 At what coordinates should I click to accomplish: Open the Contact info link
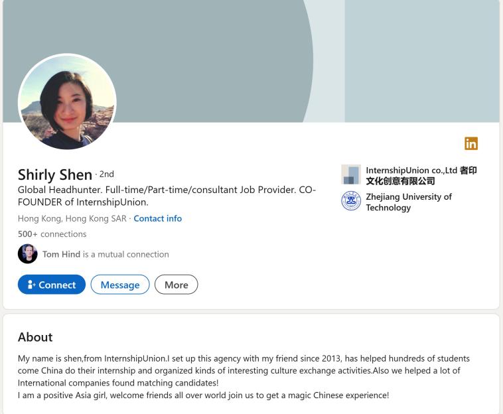pos(157,218)
